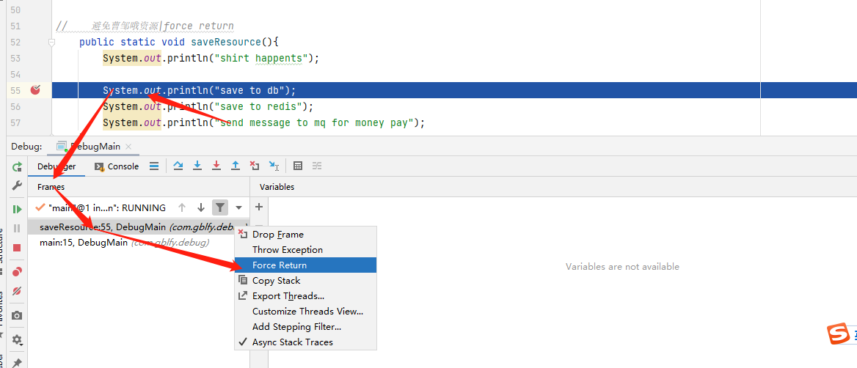This screenshot has width=857, height=368.
Task: Choose Export Threads menu item
Action: tap(305, 296)
